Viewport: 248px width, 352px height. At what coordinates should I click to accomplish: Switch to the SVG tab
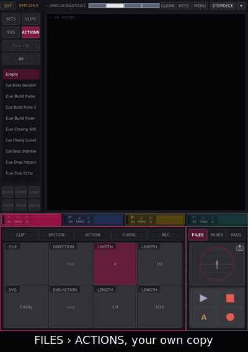point(11,32)
